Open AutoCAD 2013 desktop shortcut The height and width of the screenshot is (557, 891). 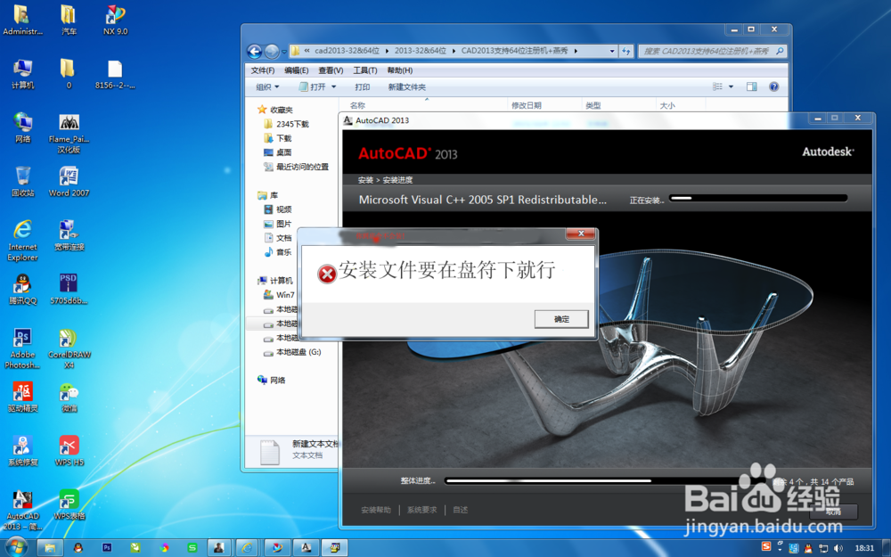coord(22,511)
